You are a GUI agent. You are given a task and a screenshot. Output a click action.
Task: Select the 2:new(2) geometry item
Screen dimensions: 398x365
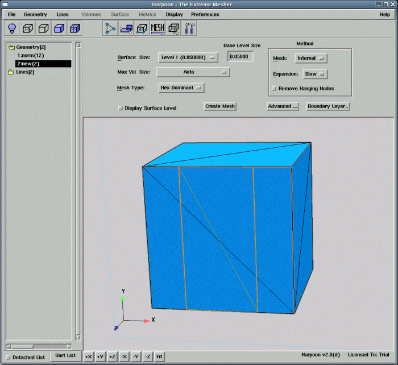(x=43, y=64)
